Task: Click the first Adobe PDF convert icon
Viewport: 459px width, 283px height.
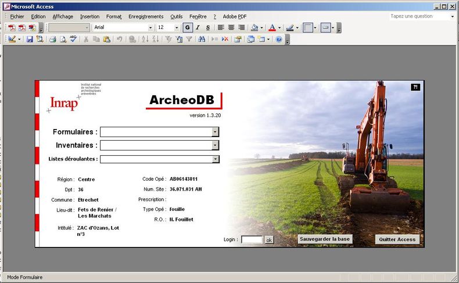Action: click(x=12, y=28)
